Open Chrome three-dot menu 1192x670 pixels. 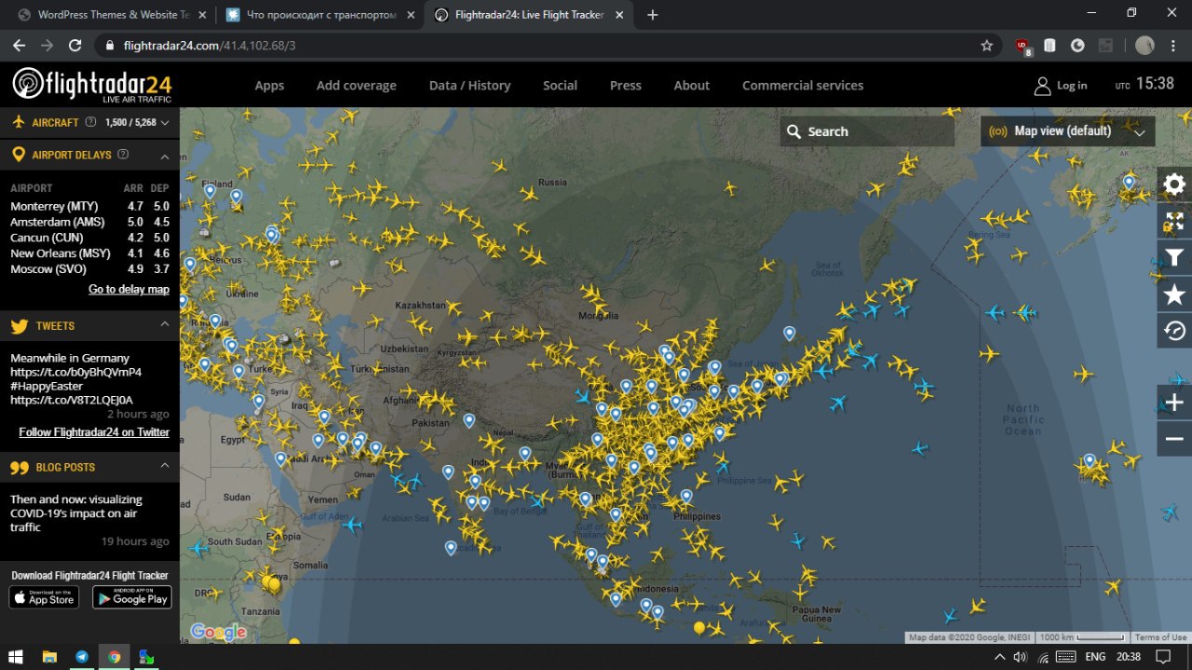coord(1172,45)
